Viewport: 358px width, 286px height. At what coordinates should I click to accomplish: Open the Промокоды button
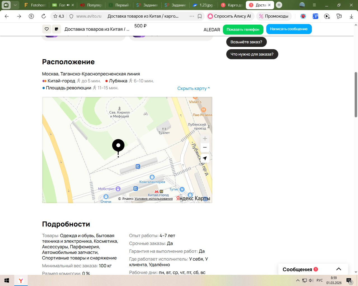click(274, 16)
